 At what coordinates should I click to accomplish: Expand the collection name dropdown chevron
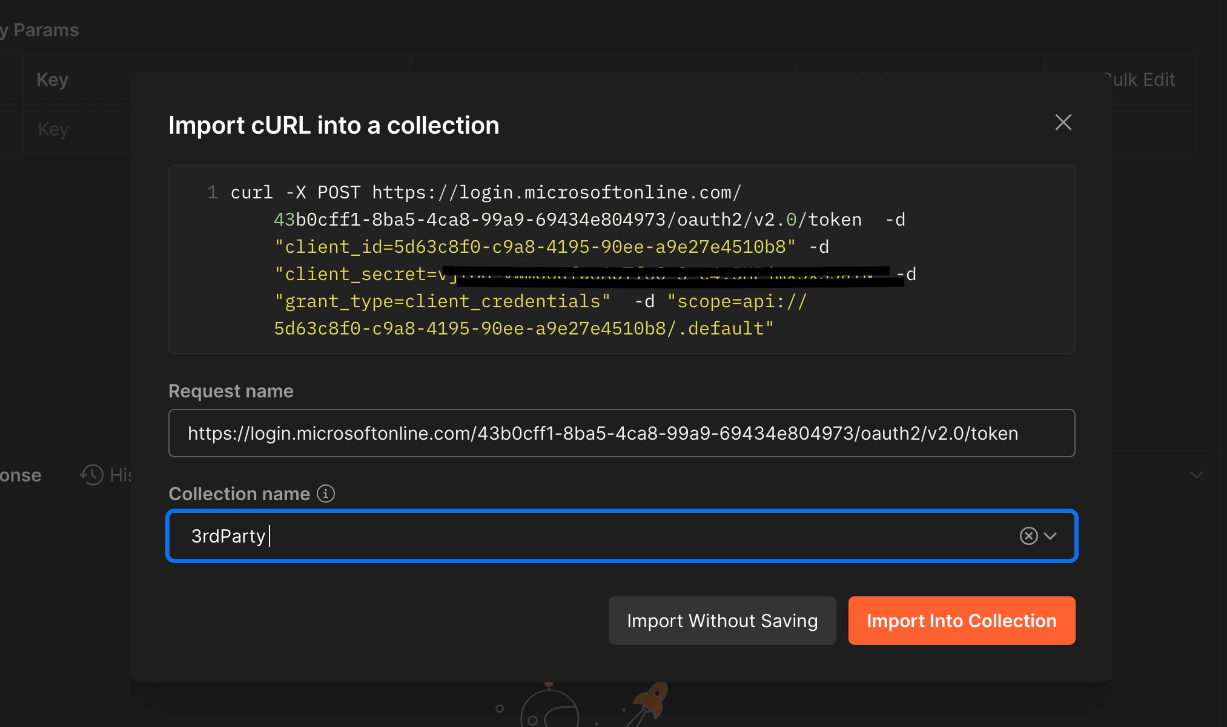[1051, 536]
